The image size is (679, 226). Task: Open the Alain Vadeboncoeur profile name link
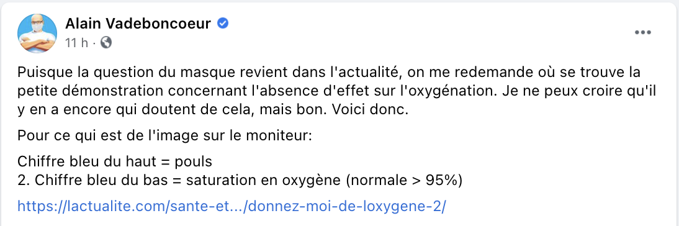pyautogui.click(x=138, y=24)
